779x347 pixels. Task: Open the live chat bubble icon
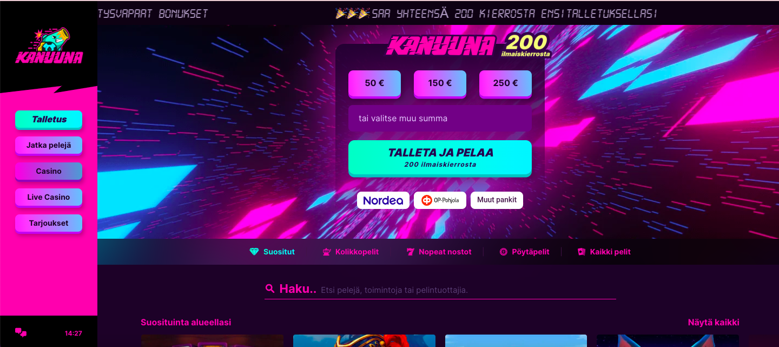tap(21, 332)
